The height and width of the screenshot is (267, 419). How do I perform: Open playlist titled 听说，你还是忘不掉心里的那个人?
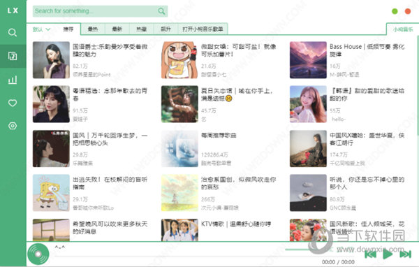pos(367,183)
